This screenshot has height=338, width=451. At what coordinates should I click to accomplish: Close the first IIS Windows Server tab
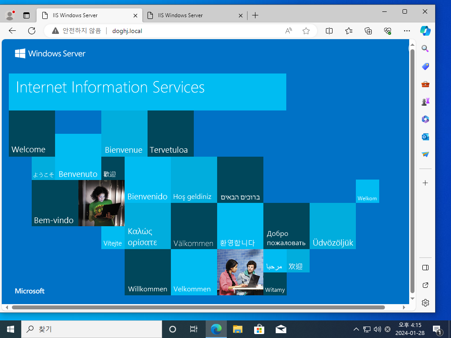point(135,15)
